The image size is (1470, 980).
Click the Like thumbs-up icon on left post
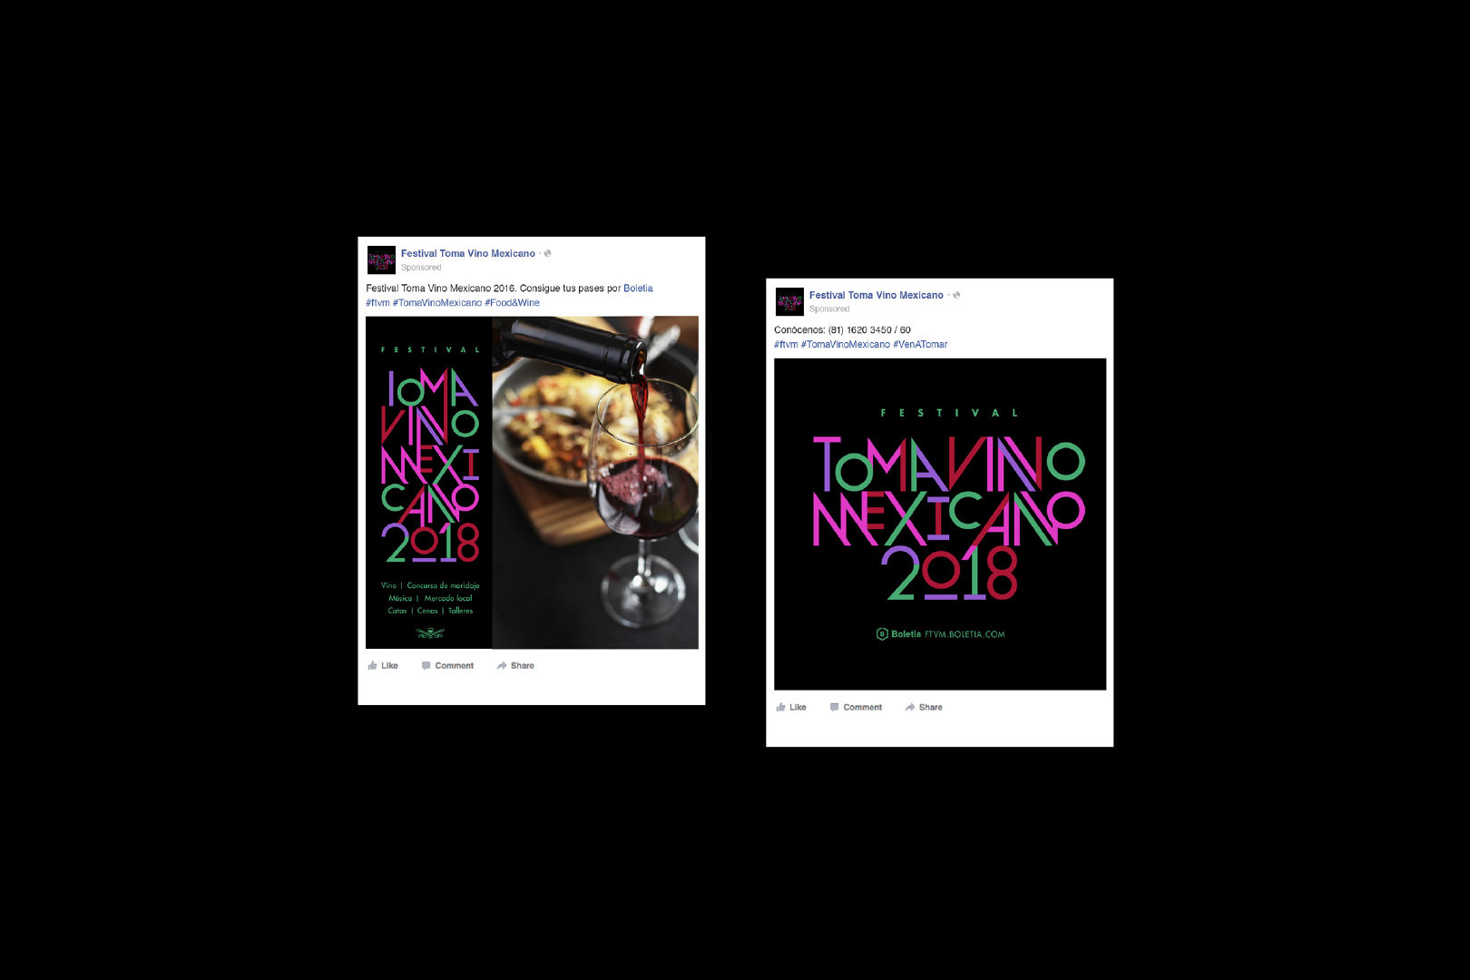pyautogui.click(x=372, y=665)
